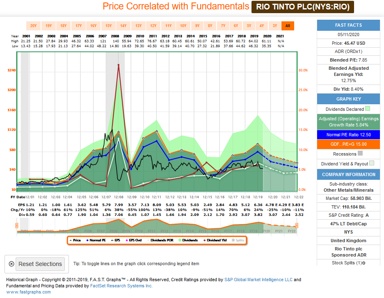This screenshot has height=298, width=384.
Task: Click the TEV: 110.184 Bil. row
Action: pyautogui.click(x=348, y=207)
